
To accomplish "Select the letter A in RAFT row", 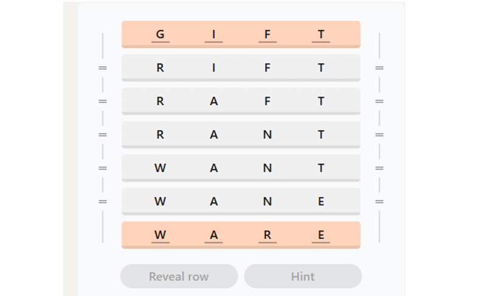I will point(214,102).
